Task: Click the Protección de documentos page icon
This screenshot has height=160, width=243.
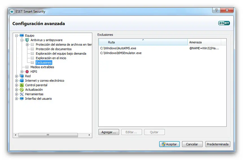Action: point(32,49)
